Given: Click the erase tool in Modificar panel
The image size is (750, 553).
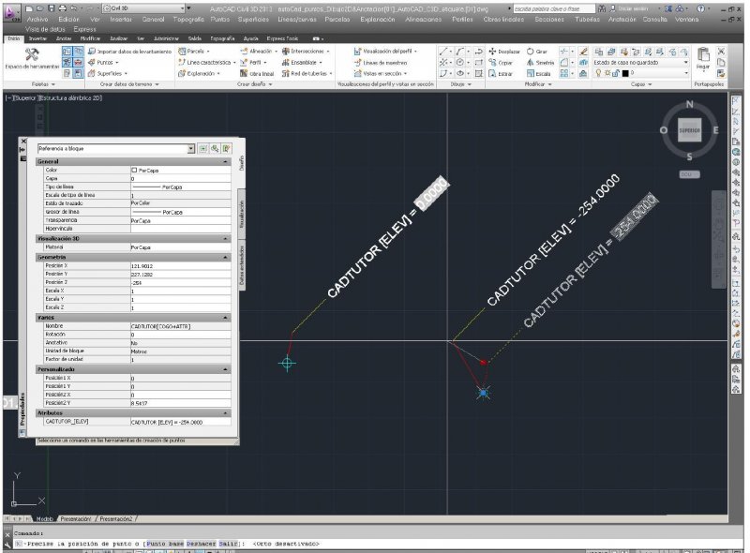Looking at the screenshot, I should 583,52.
